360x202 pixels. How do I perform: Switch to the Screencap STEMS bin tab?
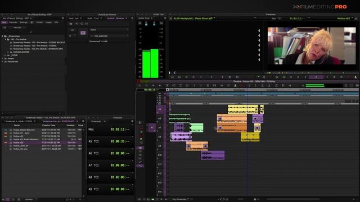(x=19, y=121)
